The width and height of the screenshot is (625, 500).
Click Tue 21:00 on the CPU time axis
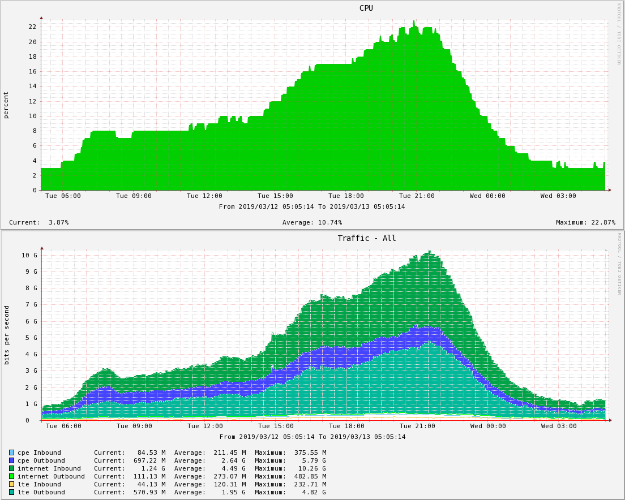[x=417, y=196]
